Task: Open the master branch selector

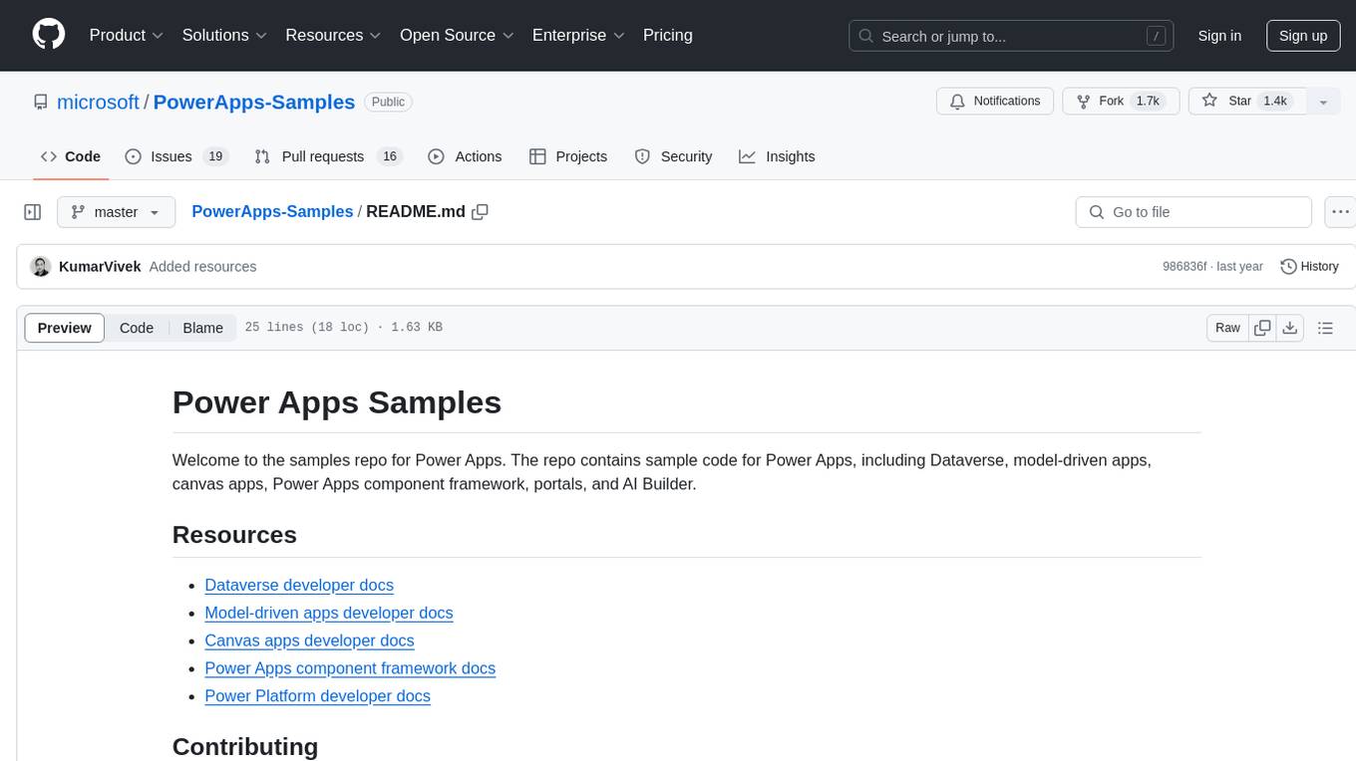Action: coord(116,212)
